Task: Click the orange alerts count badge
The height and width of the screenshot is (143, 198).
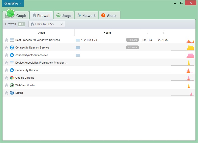Action: click(103, 16)
